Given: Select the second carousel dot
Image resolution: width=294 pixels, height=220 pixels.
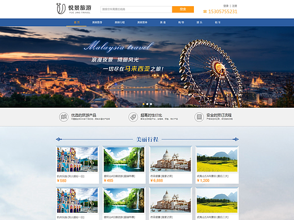Looking at the screenshot, I should pyautogui.click(x=147, y=104).
